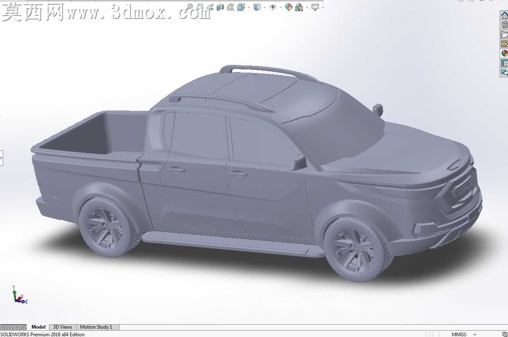Click the Display Style cube icon
This screenshot has width=508, height=337.
tap(257, 7)
